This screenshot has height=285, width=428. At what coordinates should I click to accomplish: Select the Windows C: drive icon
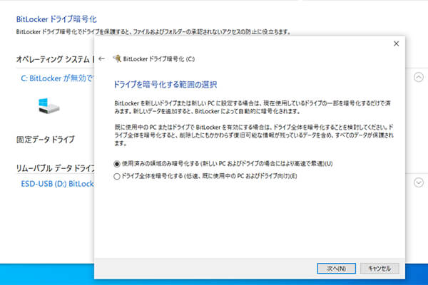49,106
